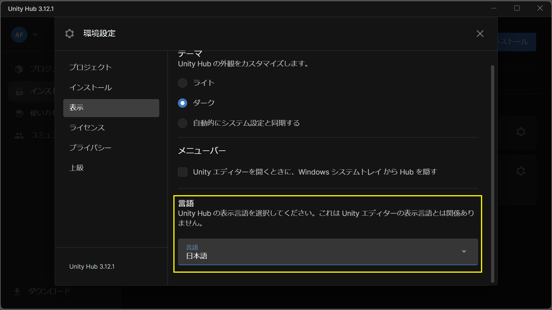Image resolution: width=552 pixels, height=310 pixels.
Task: Select the ダーク theme radio button
Action: click(x=183, y=103)
